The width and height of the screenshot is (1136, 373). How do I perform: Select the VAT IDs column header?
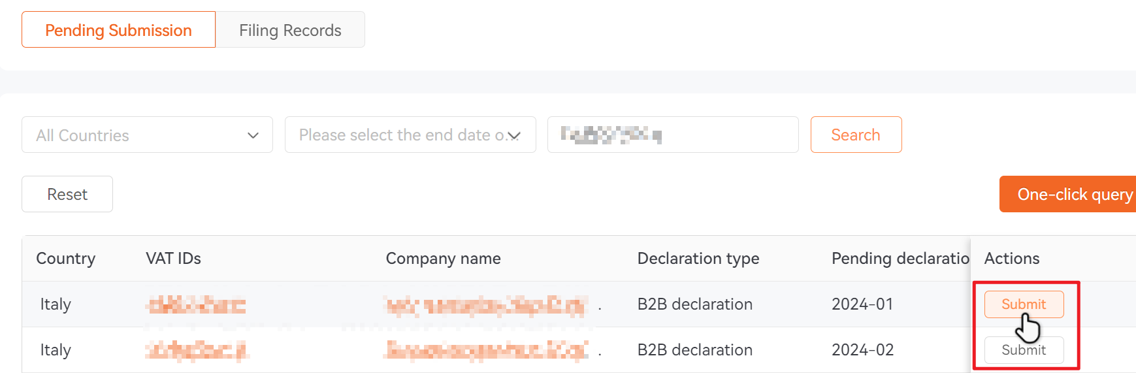pyautogui.click(x=173, y=259)
